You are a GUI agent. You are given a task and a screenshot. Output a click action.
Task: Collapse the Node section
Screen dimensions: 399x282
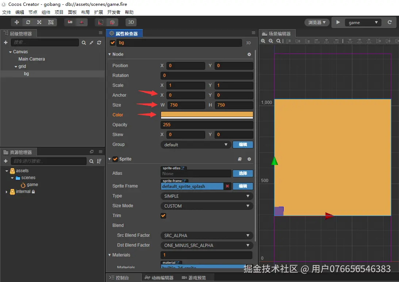pyautogui.click(x=110, y=54)
